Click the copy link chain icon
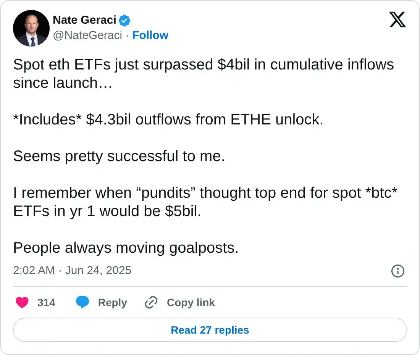This screenshot has width=420, height=355. click(151, 303)
